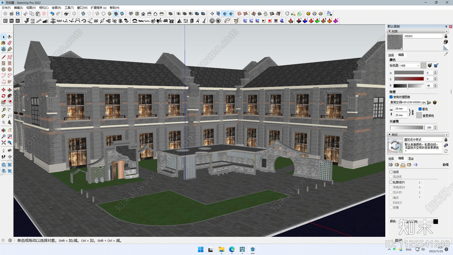Collapse the 材质 panel section

pos(390,31)
